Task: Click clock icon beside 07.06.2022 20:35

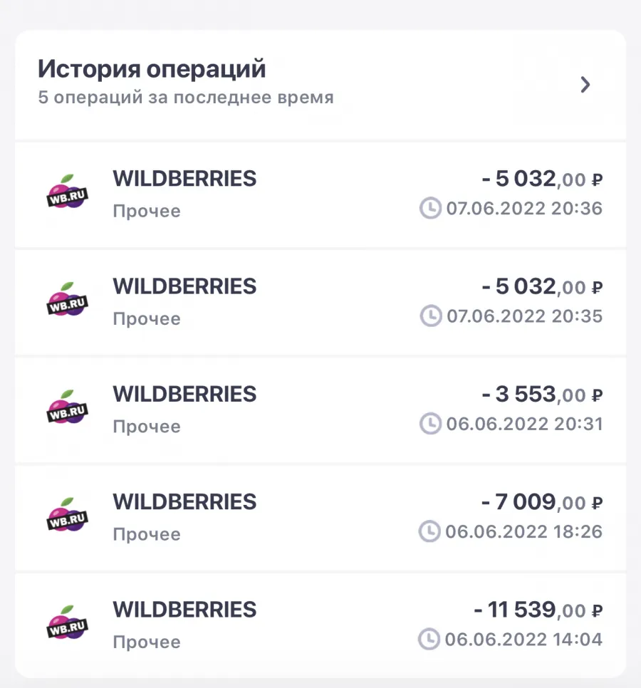Action: click(431, 316)
